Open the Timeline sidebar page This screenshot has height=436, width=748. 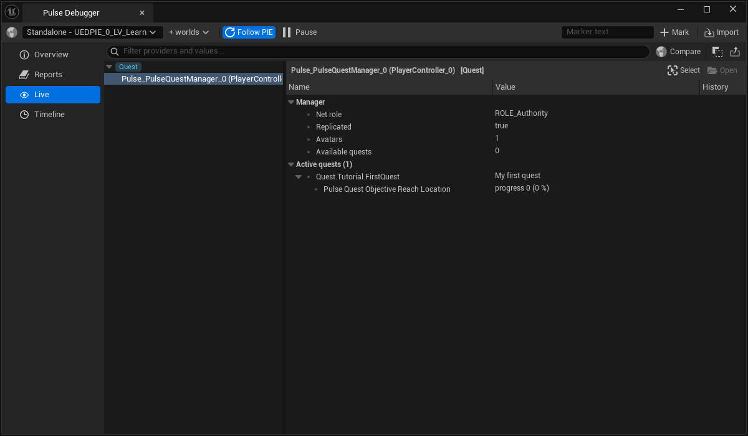[53, 115]
